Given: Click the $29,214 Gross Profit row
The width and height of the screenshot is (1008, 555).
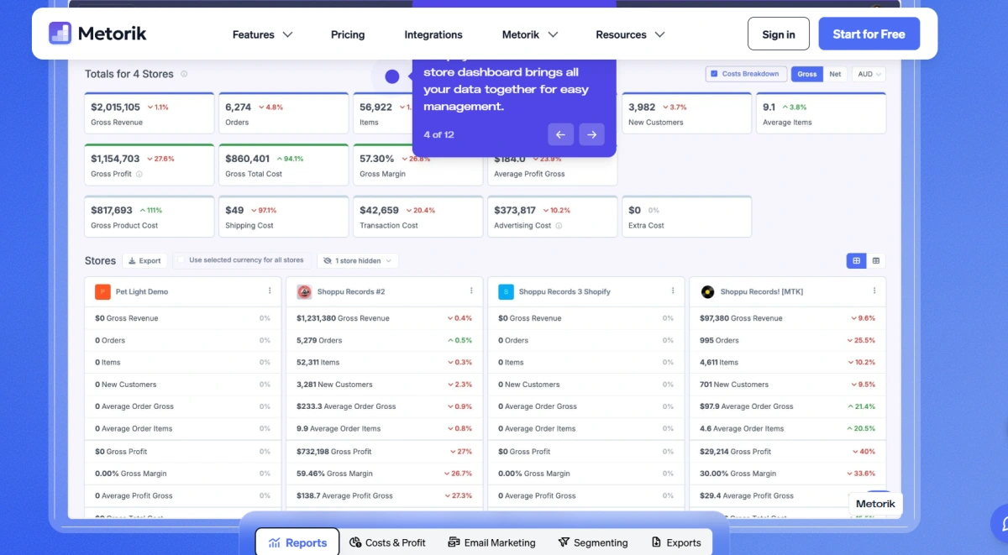Looking at the screenshot, I should (x=788, y=452).
